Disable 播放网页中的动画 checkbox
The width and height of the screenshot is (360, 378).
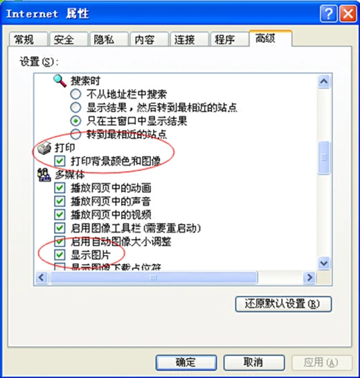[x=60, y=188]
